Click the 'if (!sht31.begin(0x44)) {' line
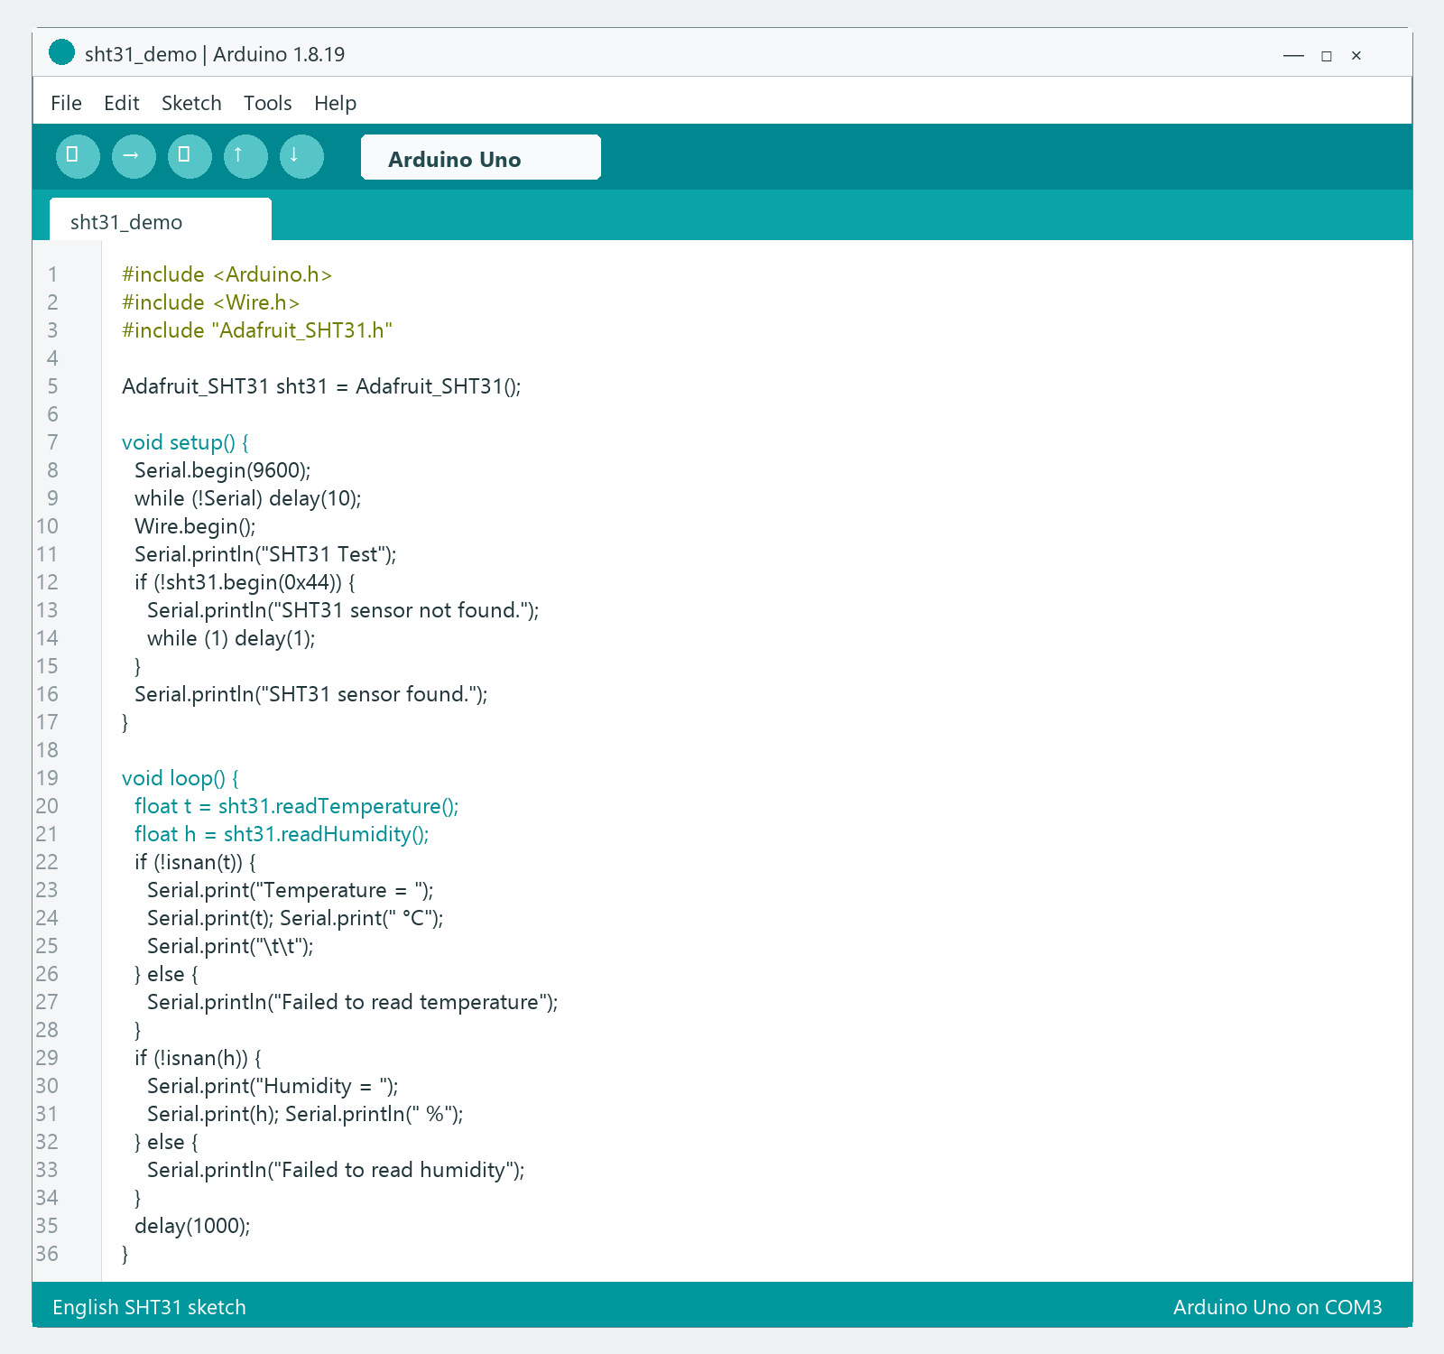Image resolution: width=1444 pixels, height=1354 pixels. pos(245,582)
